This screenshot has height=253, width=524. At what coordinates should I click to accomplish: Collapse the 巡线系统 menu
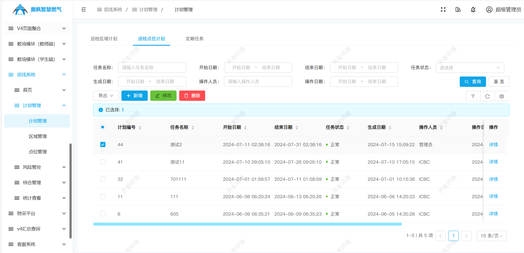(37, 75)
